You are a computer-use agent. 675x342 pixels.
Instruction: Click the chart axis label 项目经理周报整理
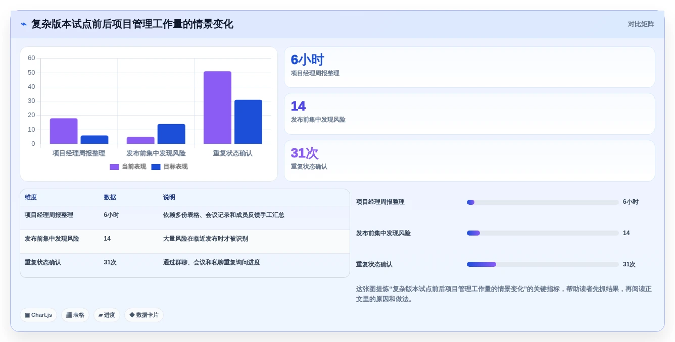tap(79, 153)
